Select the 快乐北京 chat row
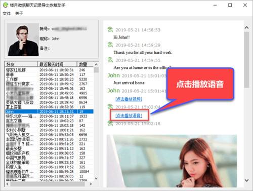 click(x=49, y=116)
